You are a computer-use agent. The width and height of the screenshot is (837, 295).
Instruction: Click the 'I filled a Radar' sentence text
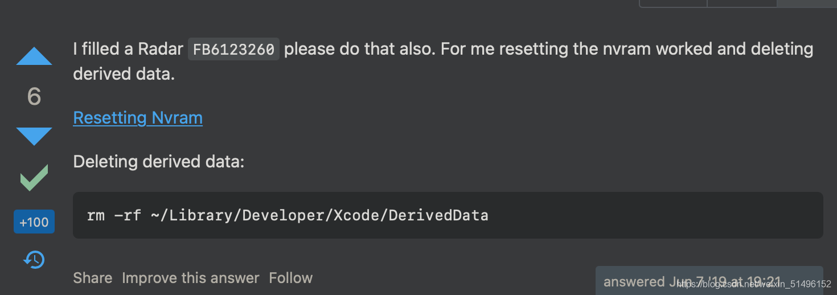pyautogui.click(x=128, y=49)
